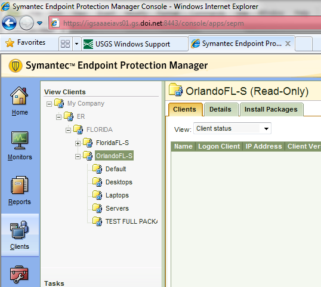Click the Clients navigation label
The width and height of the screenshot is (321, 287).
coord(20,246)
